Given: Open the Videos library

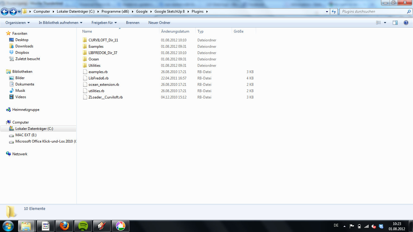Looking at the screenshot, I should [21, 97].
